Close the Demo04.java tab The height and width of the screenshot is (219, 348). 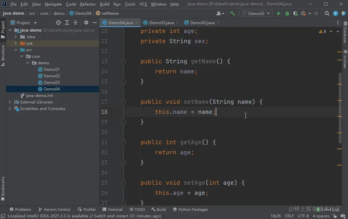137,23
